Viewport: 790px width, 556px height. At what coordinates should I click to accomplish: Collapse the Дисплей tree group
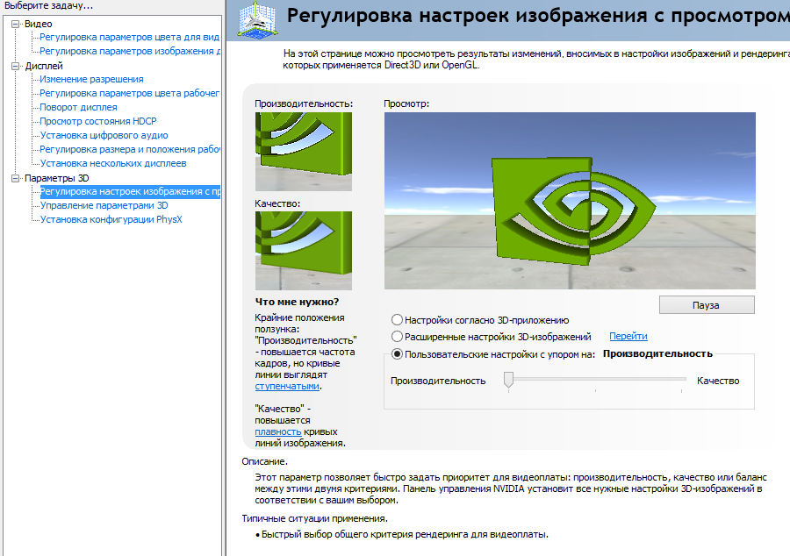click(x=16, y=66)
